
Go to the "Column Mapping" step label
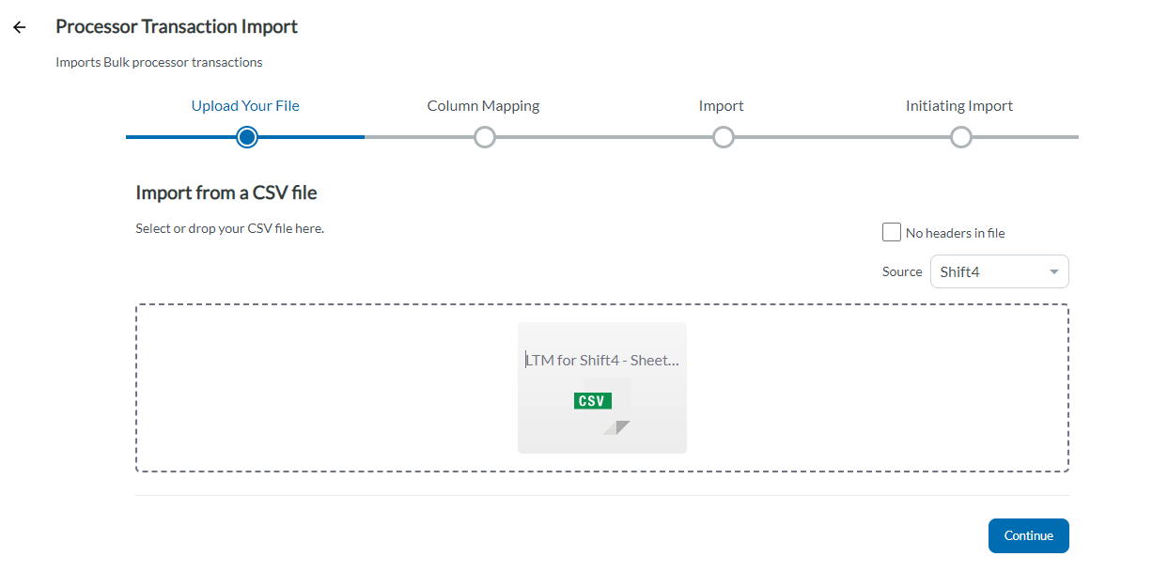pos(483,106)
